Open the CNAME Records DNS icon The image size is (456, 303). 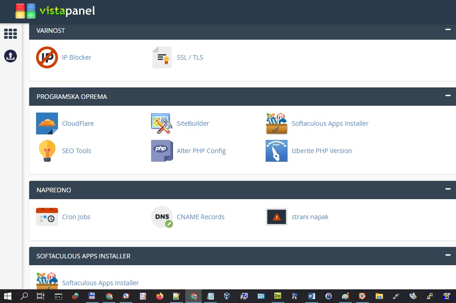coord(162,217)
